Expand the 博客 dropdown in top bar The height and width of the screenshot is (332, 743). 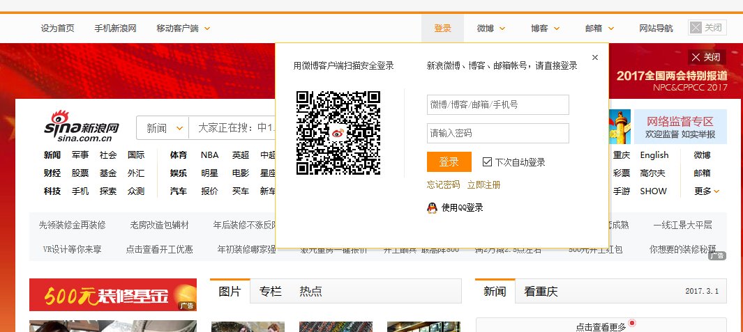pyautogui.click(x=557, y=29)
